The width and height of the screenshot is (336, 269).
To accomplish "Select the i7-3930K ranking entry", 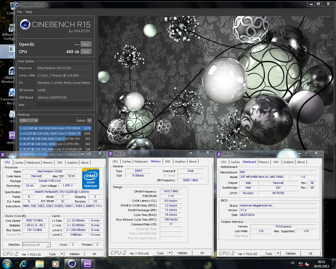I will coord(55,133).
